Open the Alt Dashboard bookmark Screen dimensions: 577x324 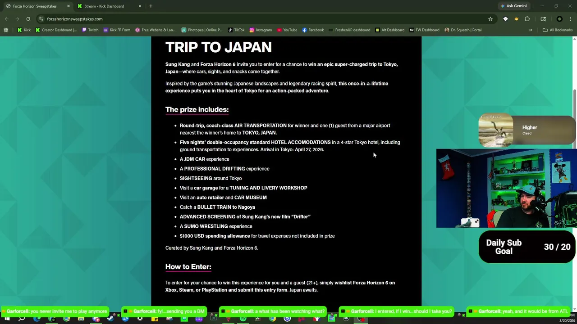click(389, 30)
